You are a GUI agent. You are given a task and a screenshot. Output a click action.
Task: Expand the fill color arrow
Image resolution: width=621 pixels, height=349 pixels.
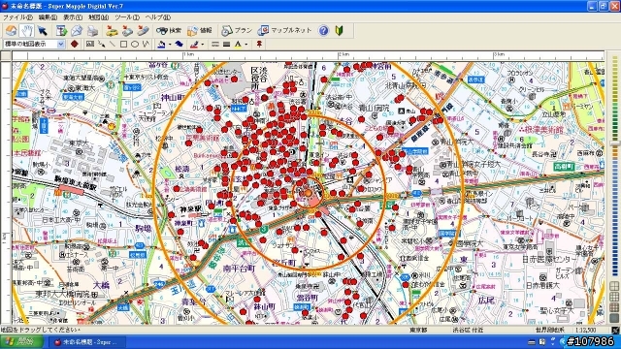click(x=170, y=44)
